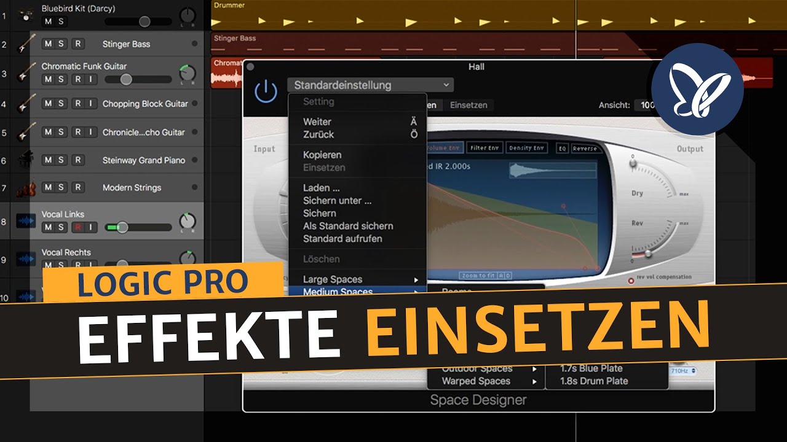Click the Vocal Links waveform icon

coord(25,220)
